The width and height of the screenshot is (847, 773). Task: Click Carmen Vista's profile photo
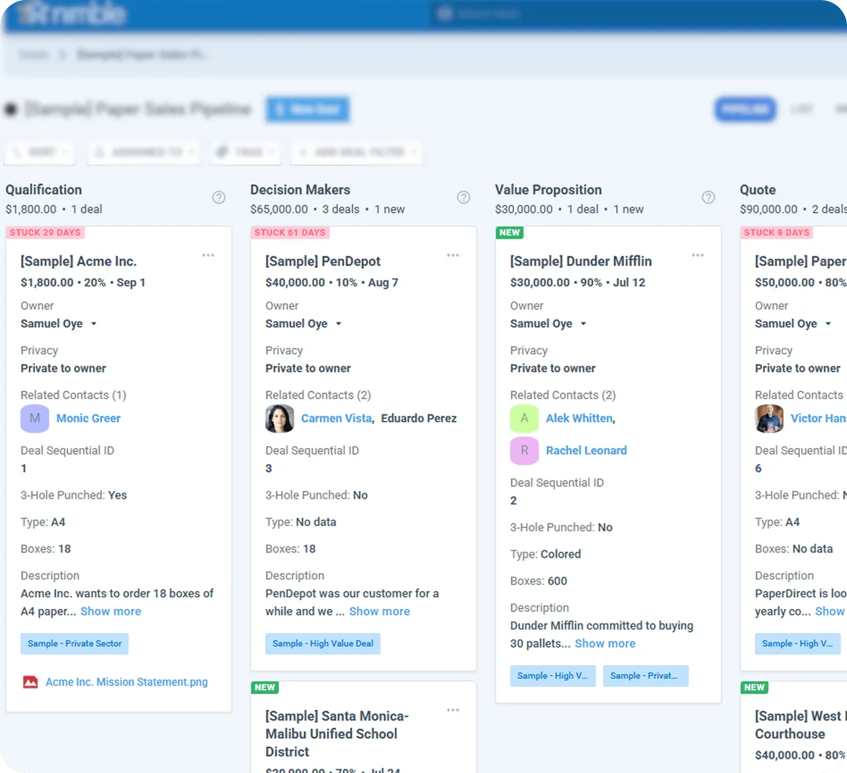[280, 418]
